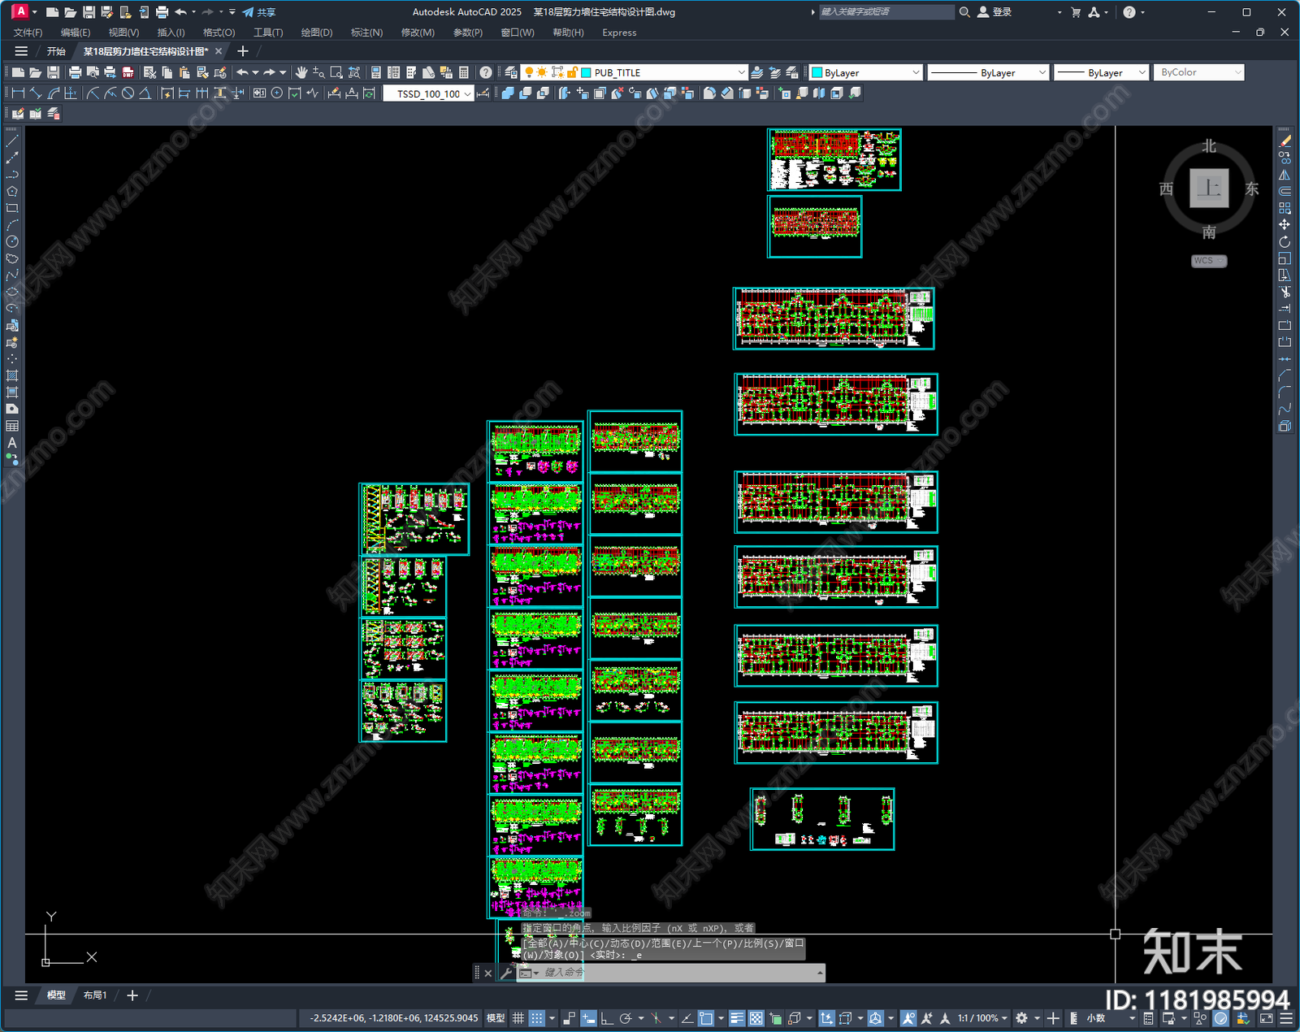Image resolution: width=1300 pixels, height=1032 pixels.
Task: Open the AutoCAD application menu logo button
Action: (19, 11)
